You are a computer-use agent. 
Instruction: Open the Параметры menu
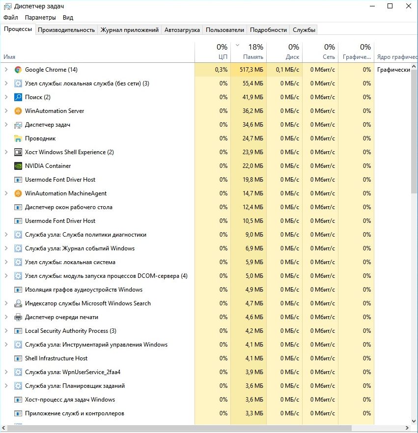point(40,18)
